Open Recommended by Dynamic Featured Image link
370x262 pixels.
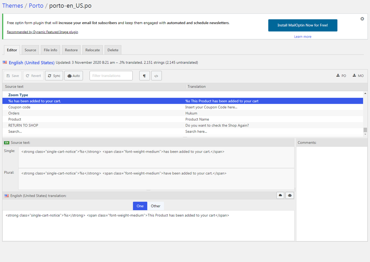click(42, 32)
